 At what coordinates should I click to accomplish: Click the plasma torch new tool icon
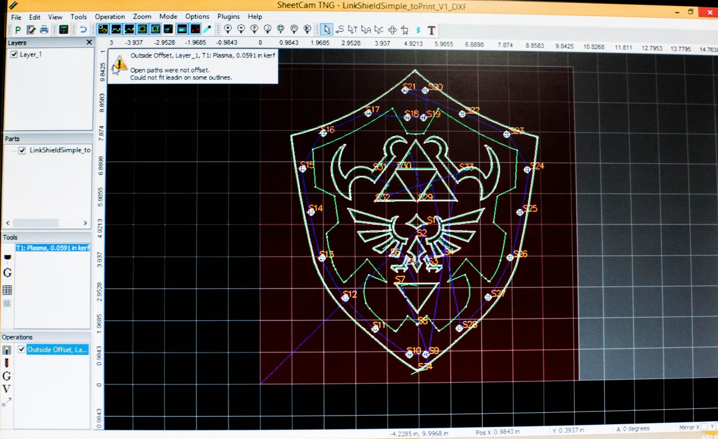tap(8, 259)
